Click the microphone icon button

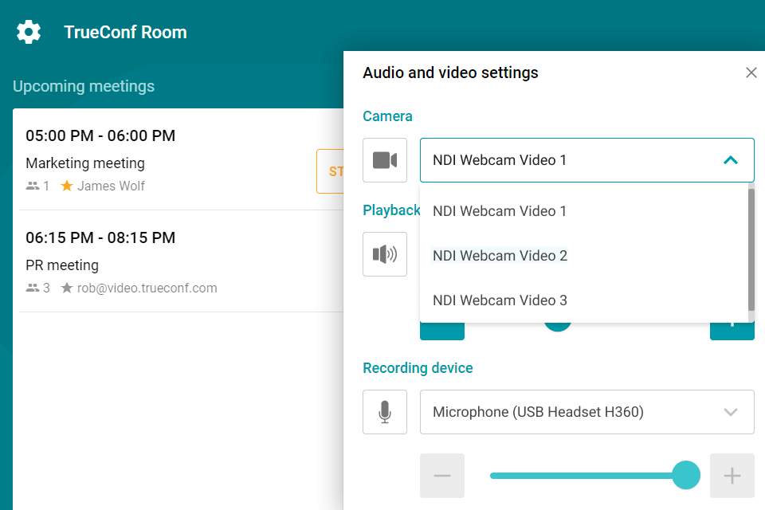[384, 412]
